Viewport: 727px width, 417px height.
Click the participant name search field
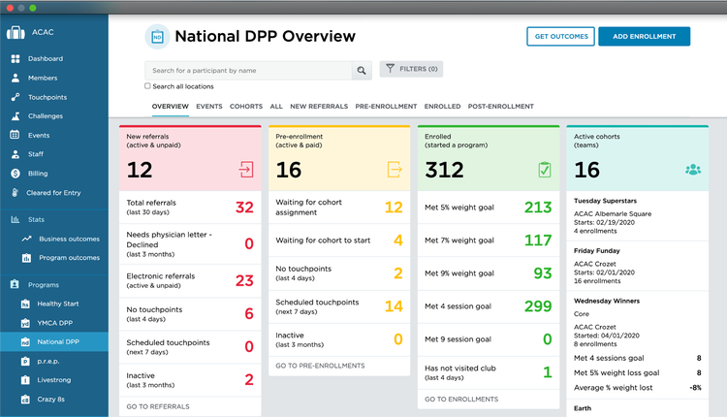tap(247, 70)
